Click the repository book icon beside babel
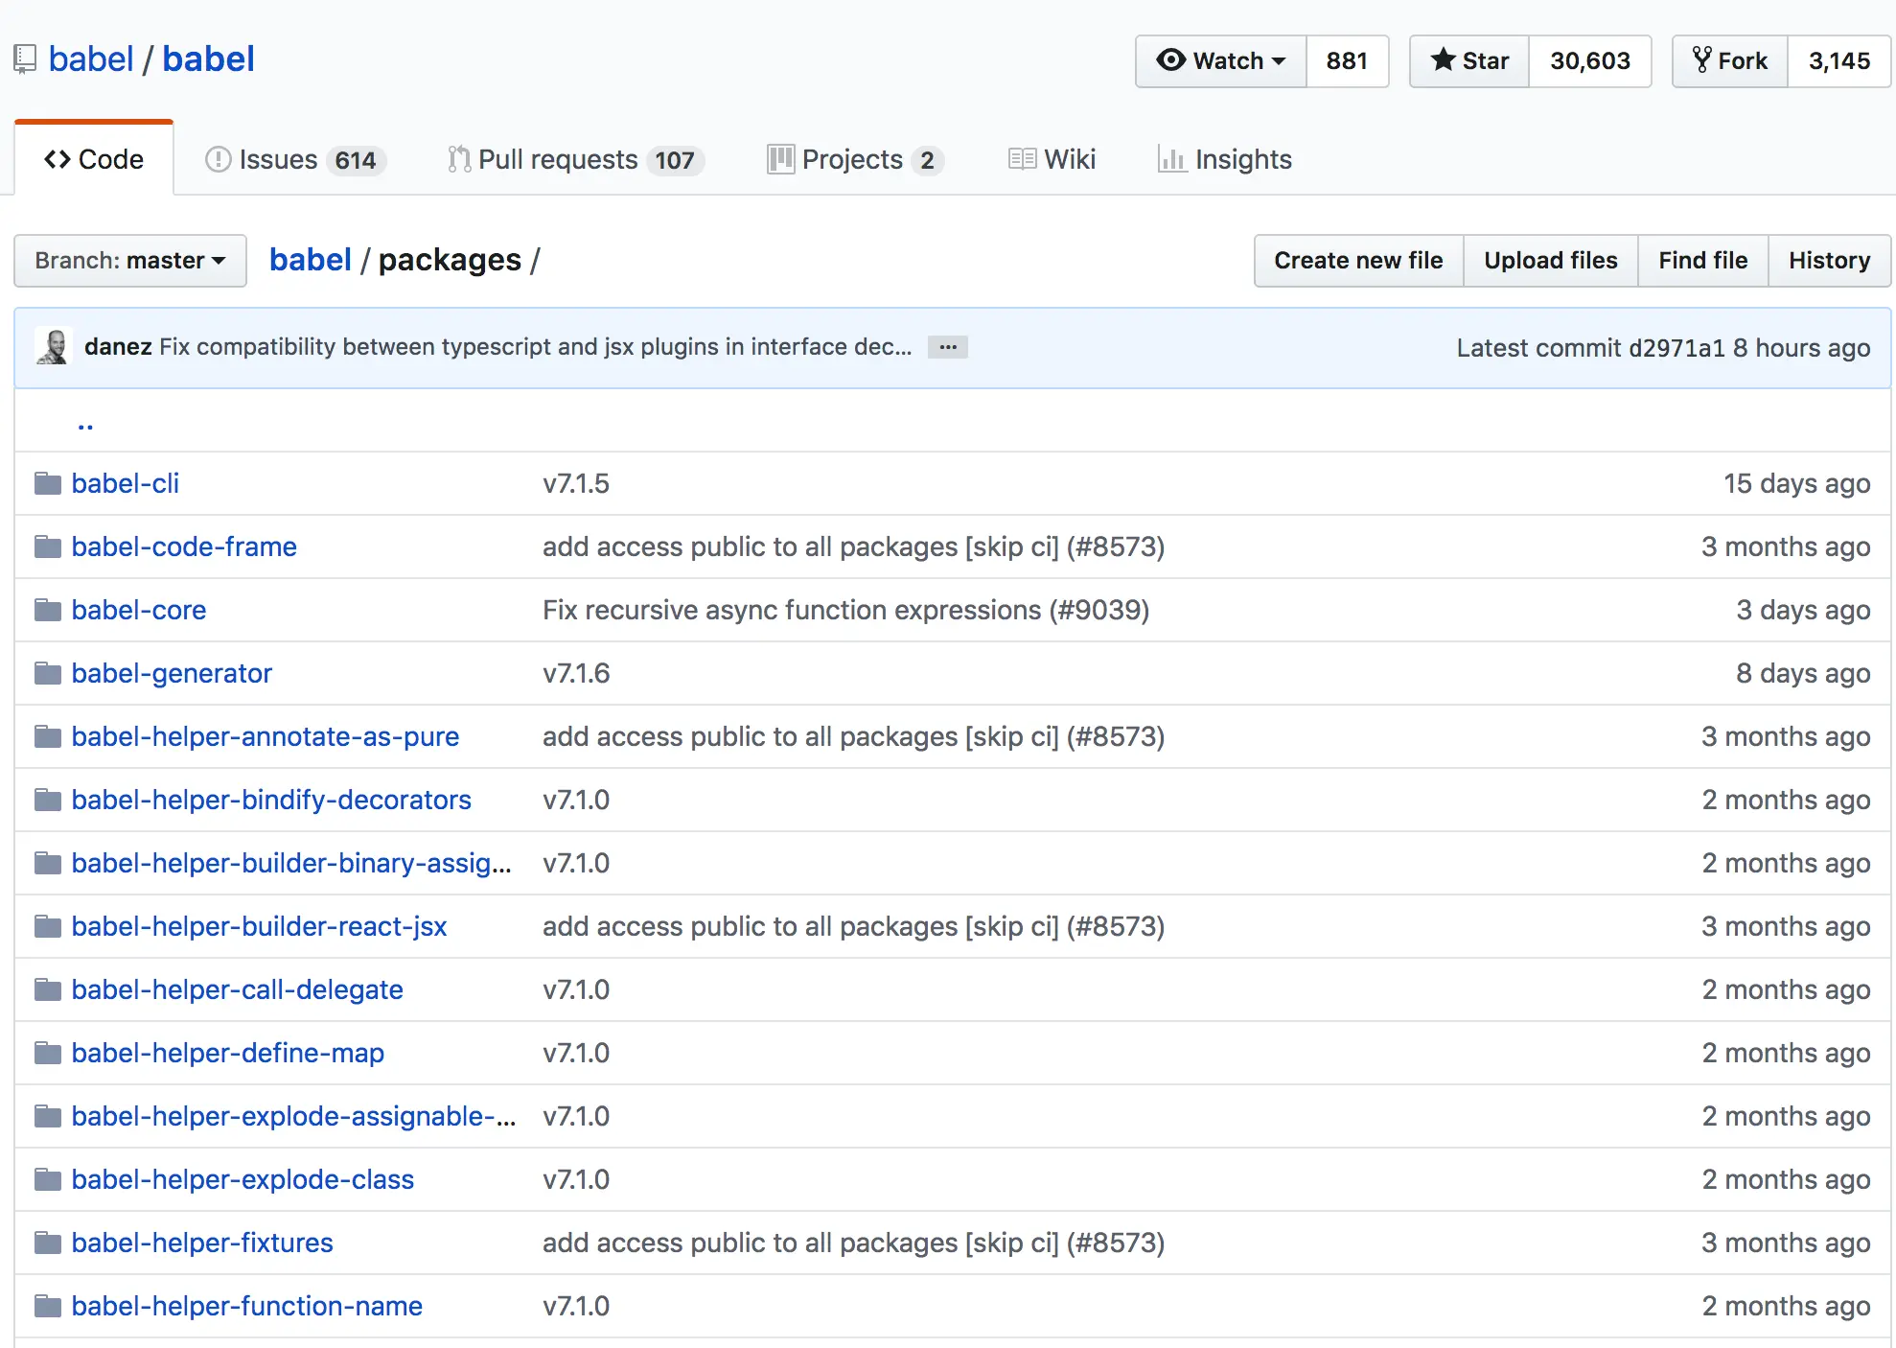1896x1348 pixels. click(25, 59)
